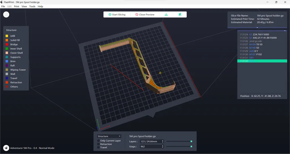290x154 pixels.
Task: Expand the slice info panel arrow
Action: click(x=257, y=28)
